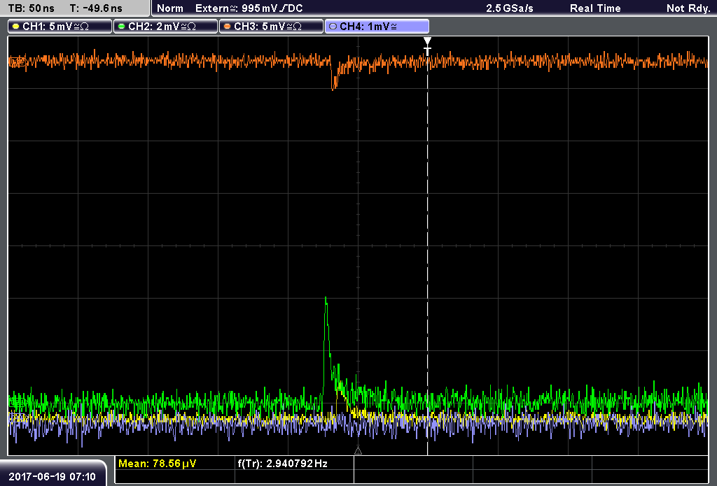The image size is (717, 486).
Task: Click the CH4 indicator circle
Action: coord(333,27)
